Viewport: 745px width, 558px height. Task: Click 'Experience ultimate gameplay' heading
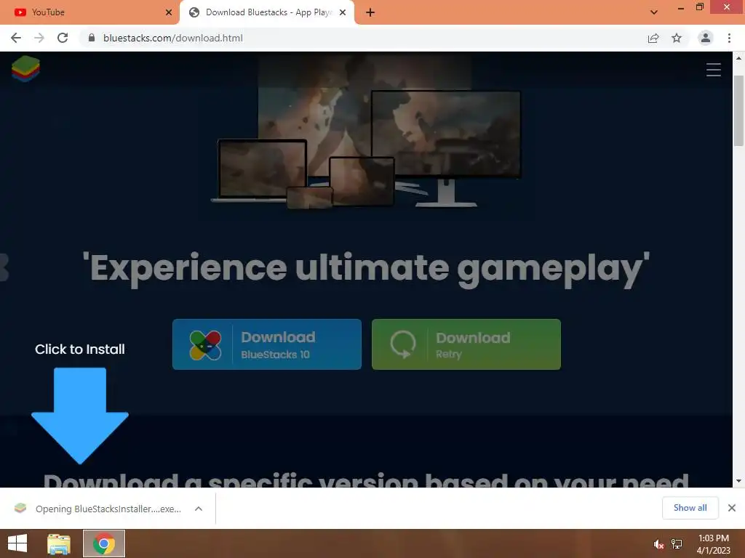[x=366, y=269]
